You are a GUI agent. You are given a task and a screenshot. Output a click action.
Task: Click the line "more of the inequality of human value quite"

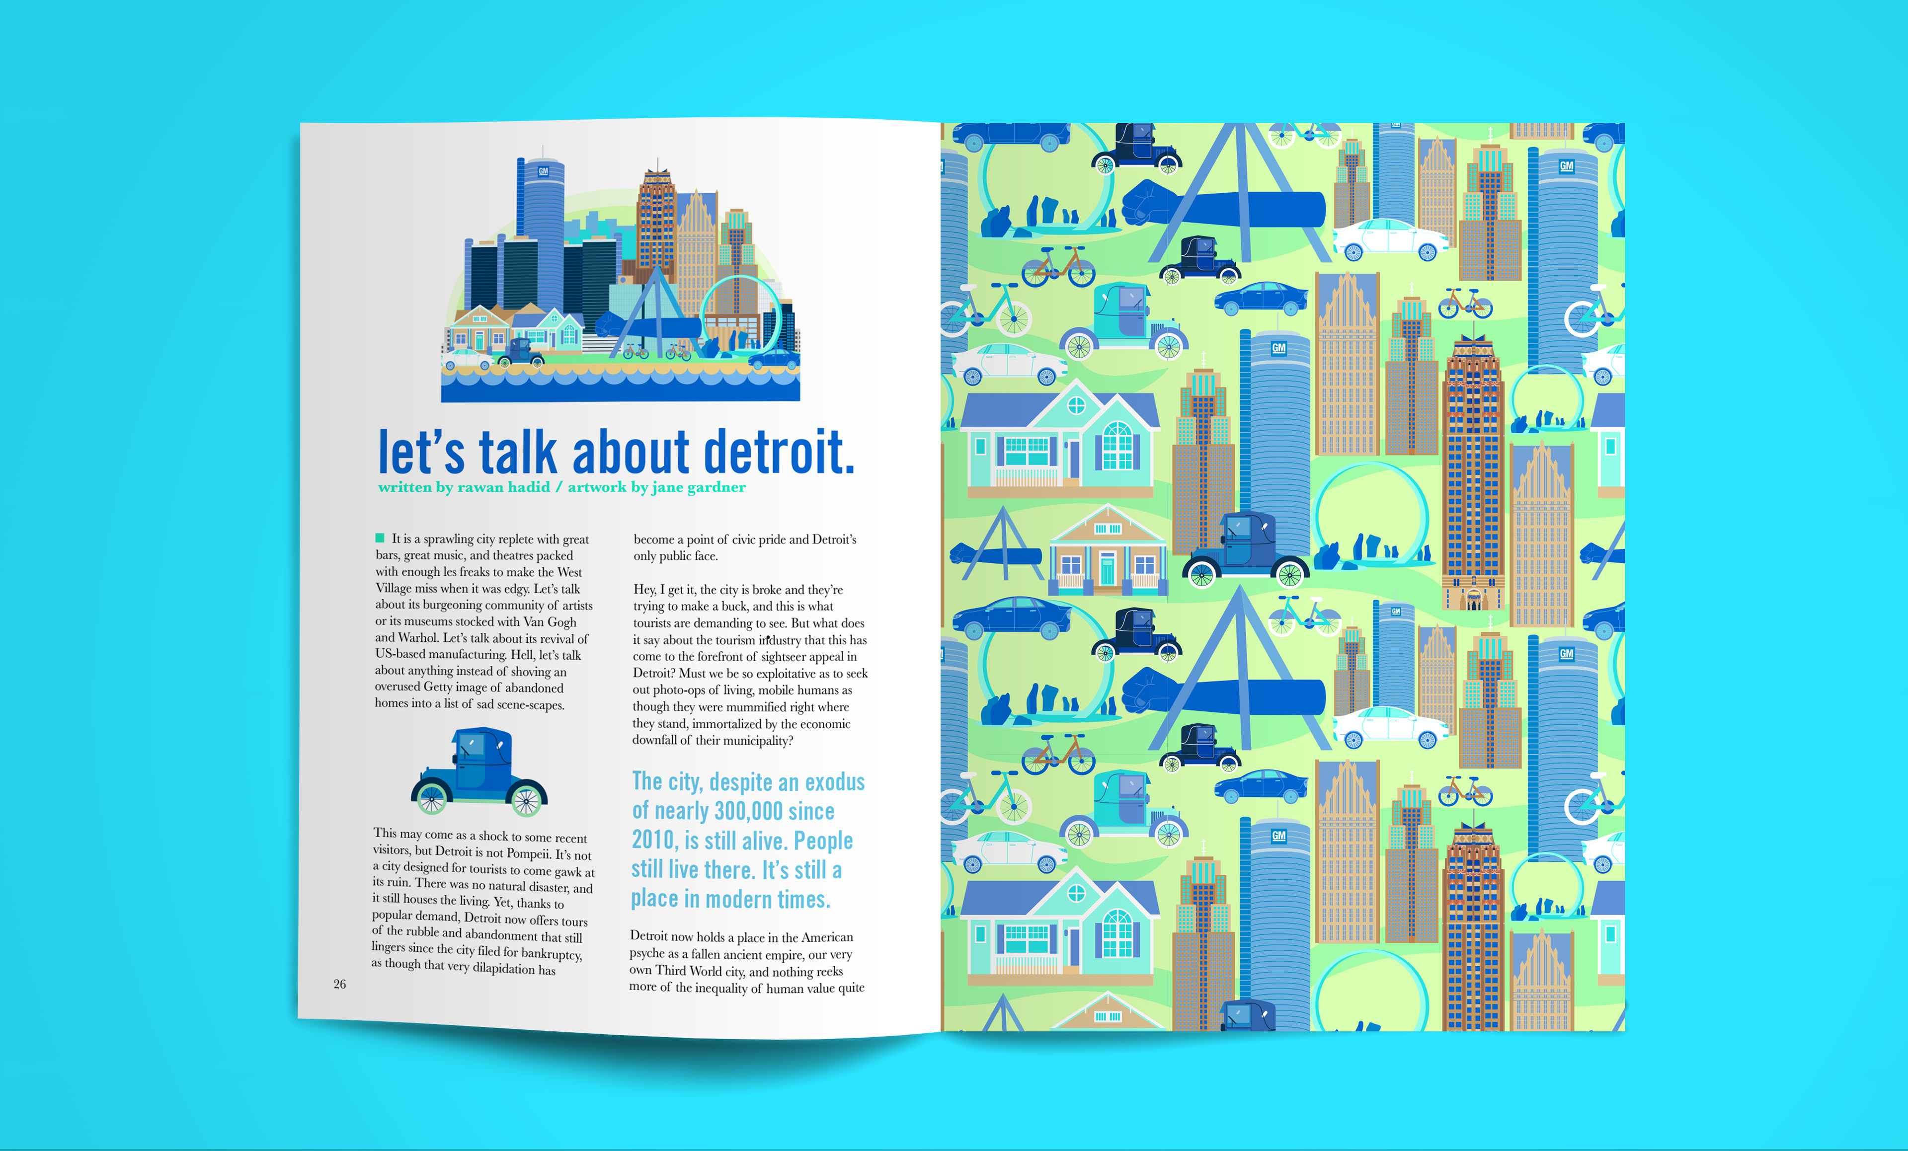coord(746,988)
